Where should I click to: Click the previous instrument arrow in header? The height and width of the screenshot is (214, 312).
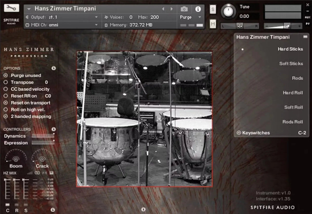163,9
